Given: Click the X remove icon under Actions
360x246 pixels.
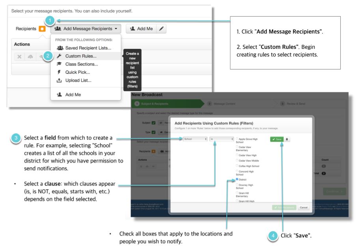Looking at the screenshot, I should [21, 56].
